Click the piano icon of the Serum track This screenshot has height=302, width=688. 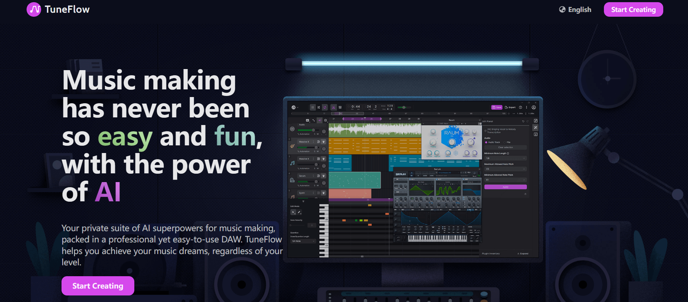click(x=292, y=180)
